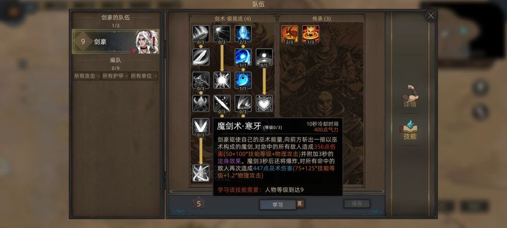
Task: Select the white heart skill icon
Action: 264,103
